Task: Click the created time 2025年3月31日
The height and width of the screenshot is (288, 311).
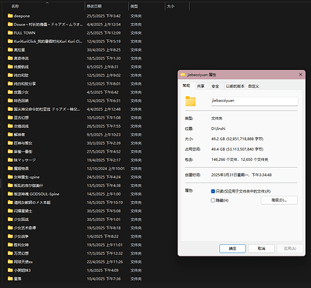Action: tap(242, 175)
